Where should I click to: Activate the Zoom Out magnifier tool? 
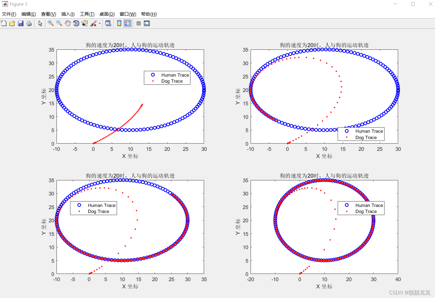pos(59,23)
